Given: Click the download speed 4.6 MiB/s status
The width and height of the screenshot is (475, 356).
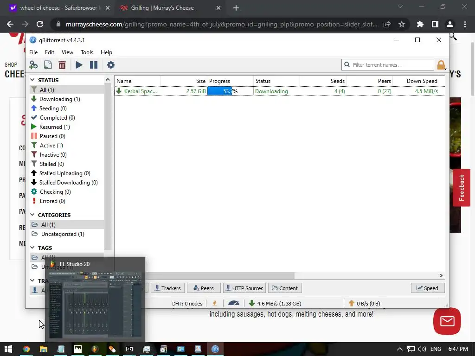Looking at the screenshot, I should pyautogui.click(x=275, y=303).
